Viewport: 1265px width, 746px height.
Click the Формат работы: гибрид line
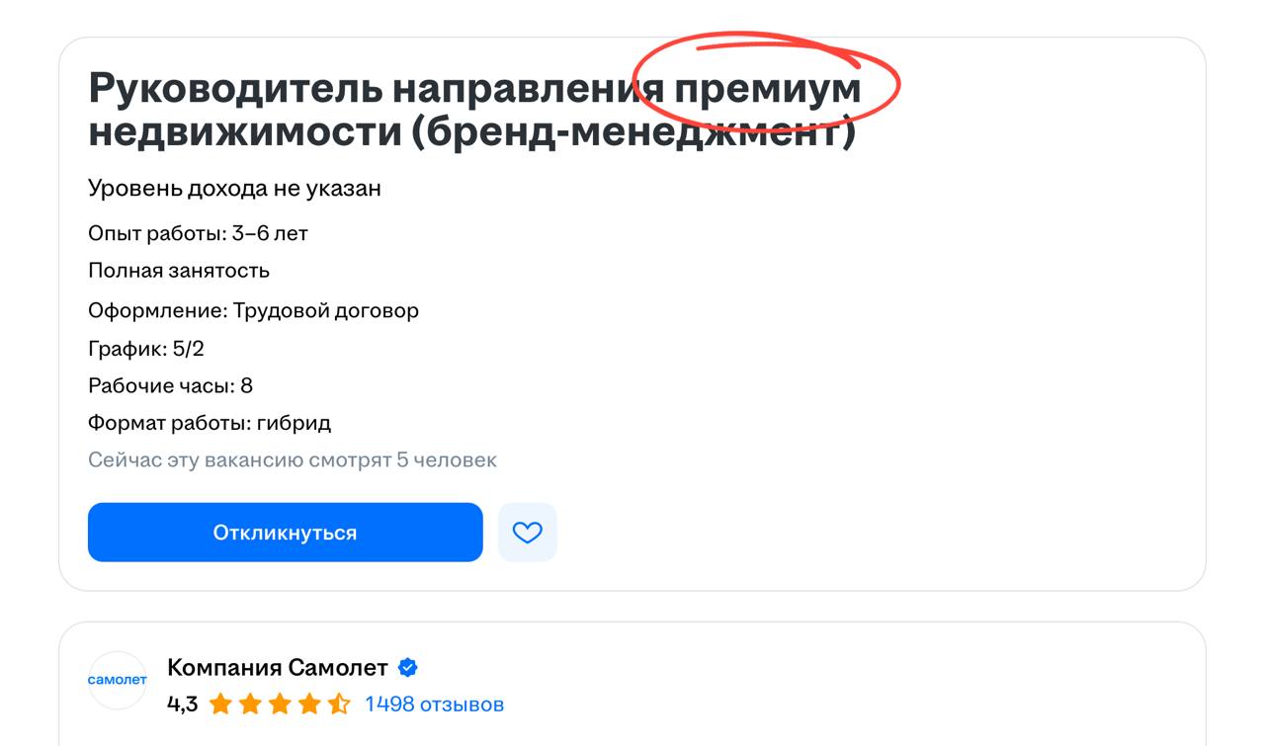(x=210, y=423)
